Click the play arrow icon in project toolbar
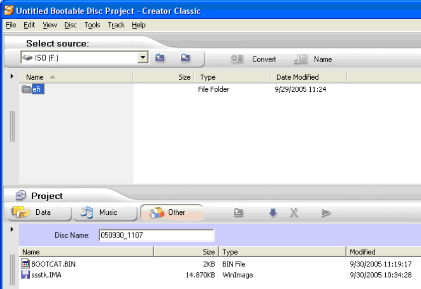 [x=326, y=213]
